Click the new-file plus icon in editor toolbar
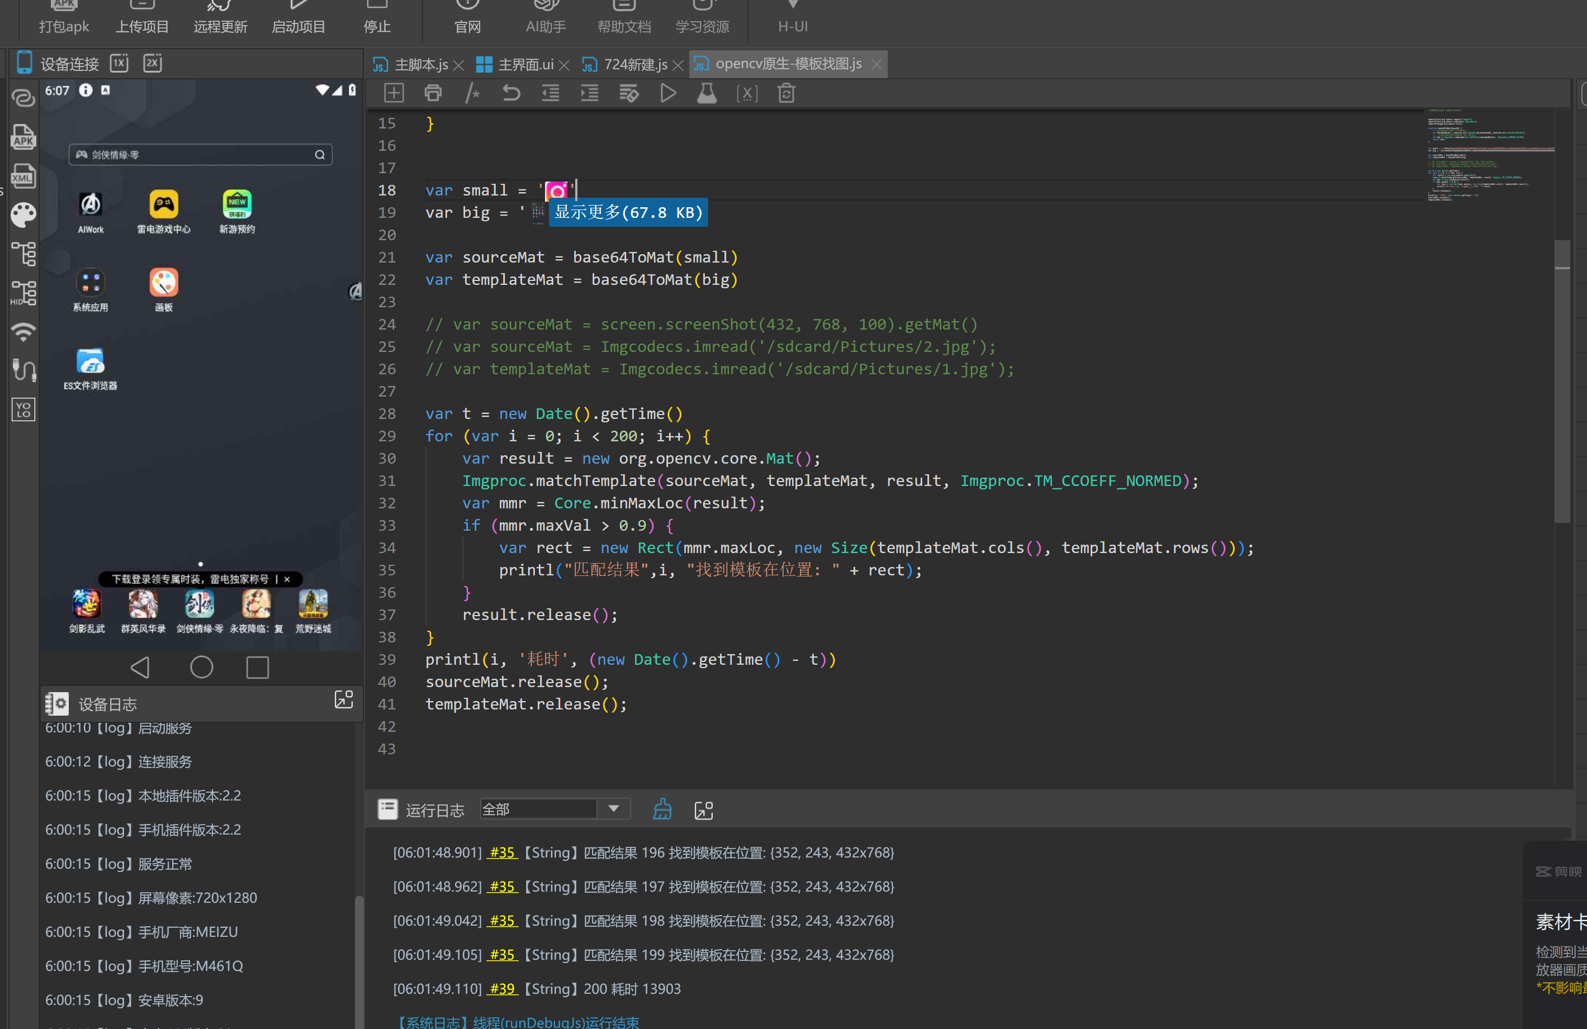This screenshot has width=1587, height=1029. [394, 93]
